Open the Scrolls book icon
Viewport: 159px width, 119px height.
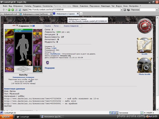pos(144,45)
